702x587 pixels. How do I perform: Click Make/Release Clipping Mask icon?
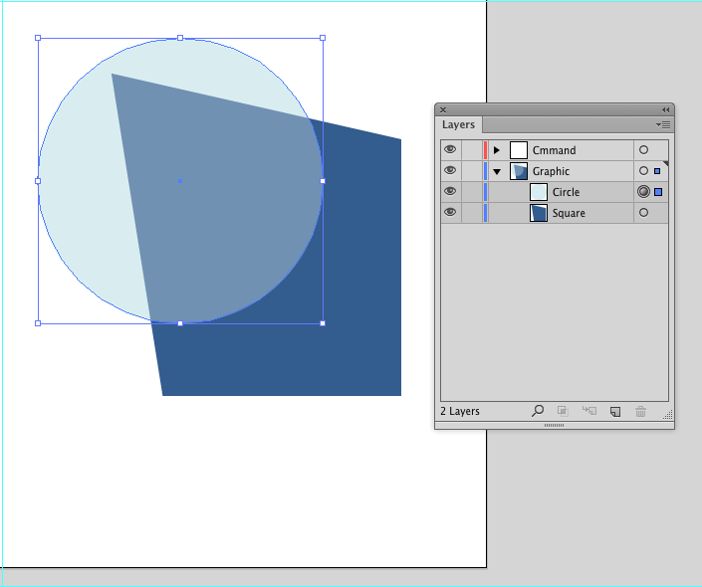pyautogui.click(x=563, y=411)
